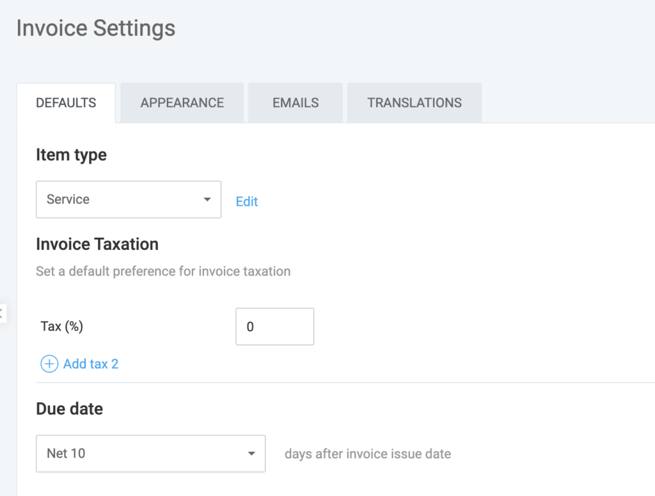Click the 'days after invoice issue date' text
Screen dimensions: 655x496
[367, 454]
